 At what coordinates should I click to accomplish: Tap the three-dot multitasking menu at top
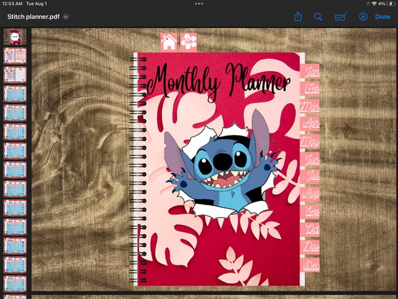coord(199,3)
